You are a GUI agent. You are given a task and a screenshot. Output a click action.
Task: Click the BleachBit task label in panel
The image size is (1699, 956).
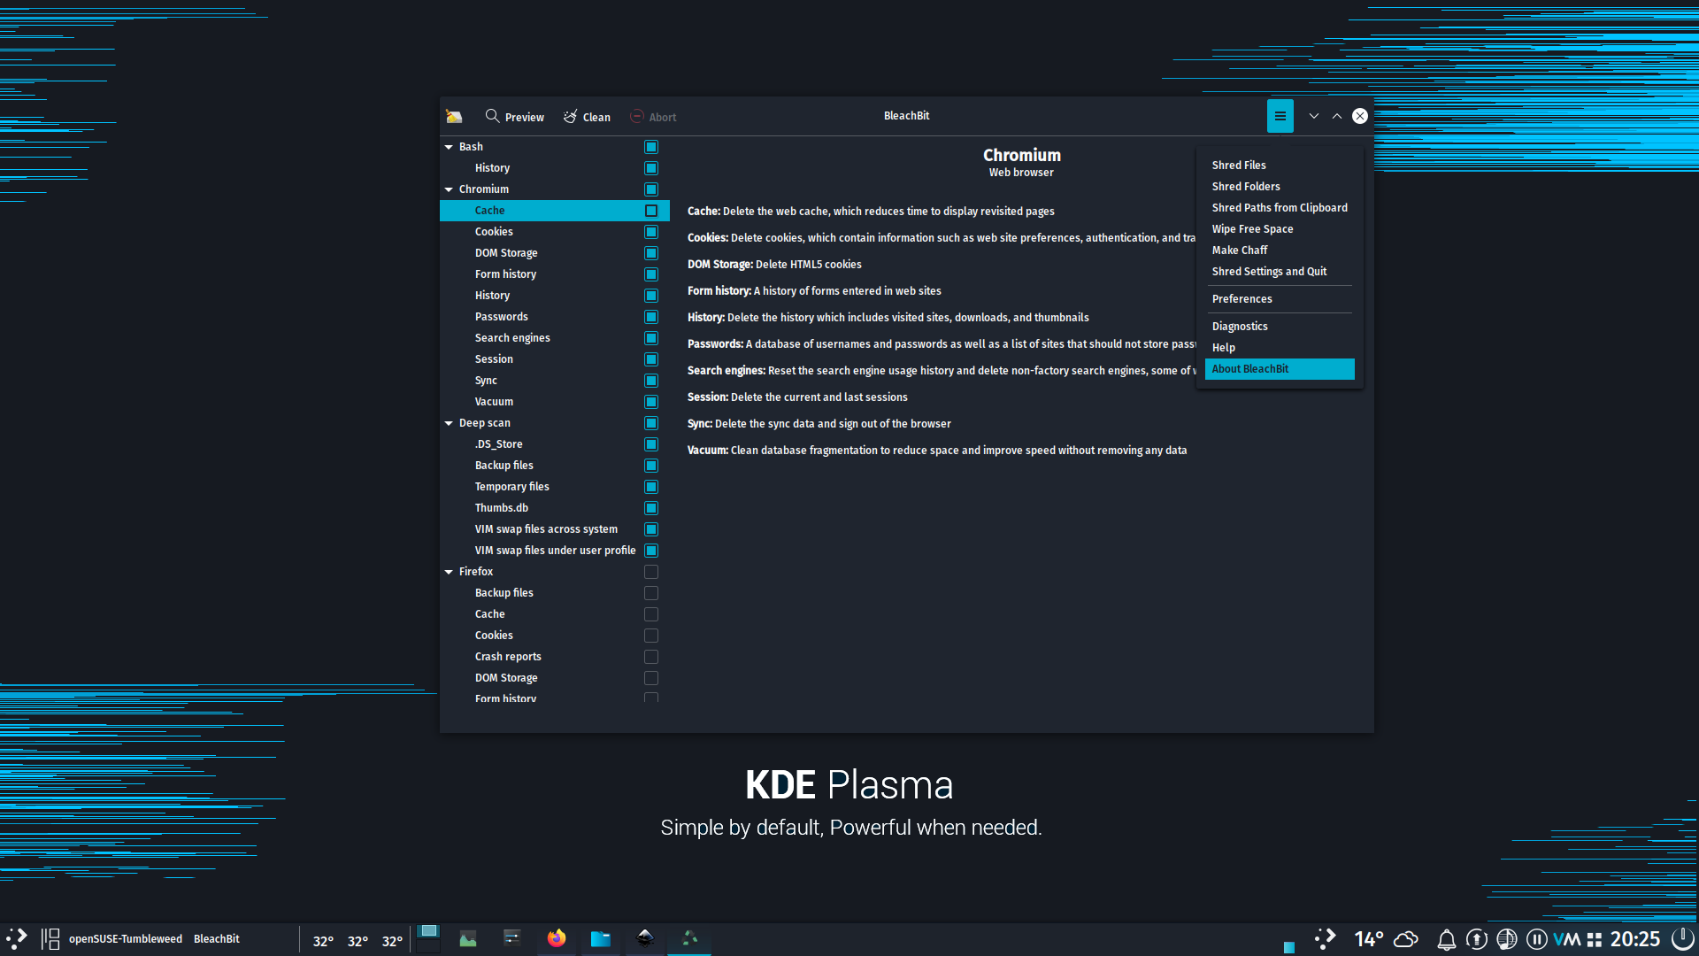pyautogui.click(x=217, y=939)
